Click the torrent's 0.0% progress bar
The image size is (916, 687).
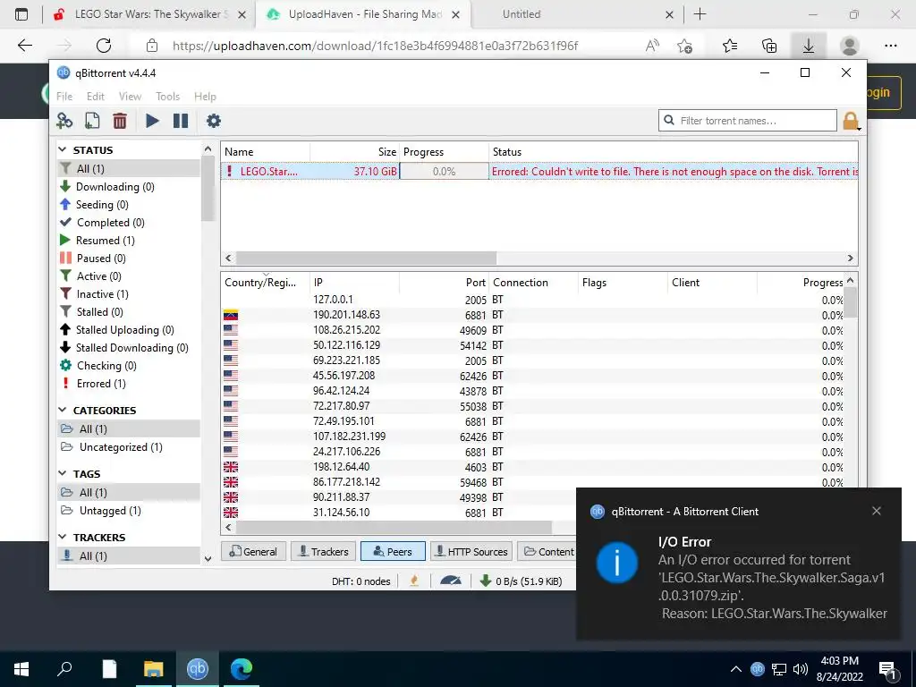[444, 171]
